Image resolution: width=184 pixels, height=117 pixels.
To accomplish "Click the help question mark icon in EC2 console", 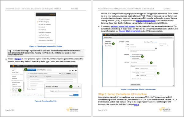I will 76,70.
